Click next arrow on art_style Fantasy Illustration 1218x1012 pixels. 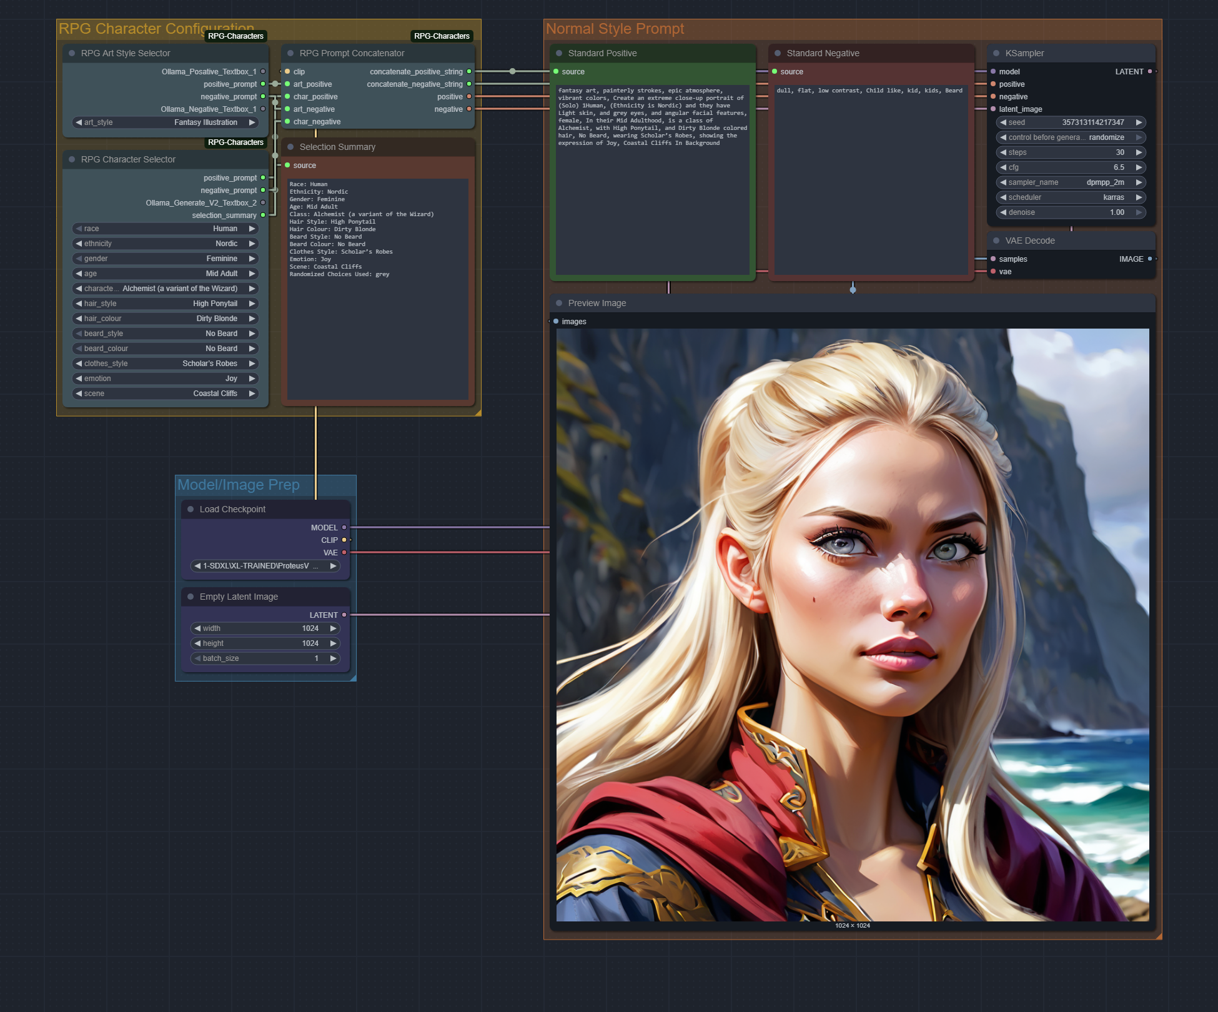[252, 122]
